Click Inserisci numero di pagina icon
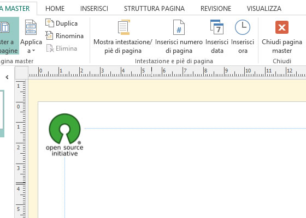Viewport: 306px width, 218px height. [179, 27]
